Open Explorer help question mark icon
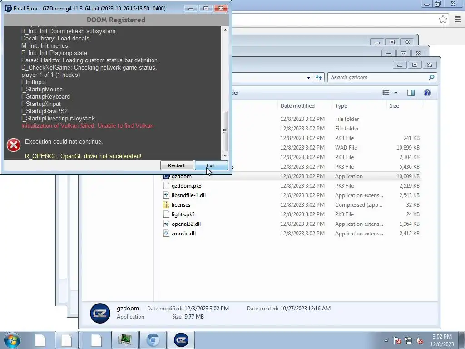 click(x=427, y=93)
